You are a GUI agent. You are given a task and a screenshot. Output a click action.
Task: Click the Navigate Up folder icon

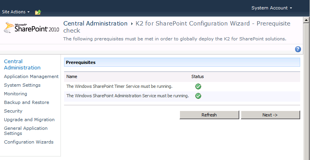(x=38, y=12)
